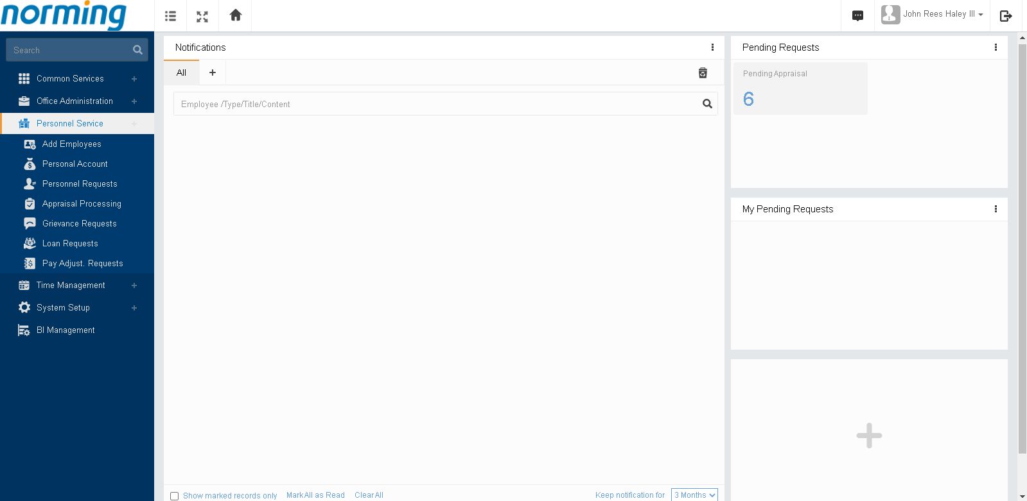Click the Clear All link
The image size is (1027, 501).
point(369,495)
